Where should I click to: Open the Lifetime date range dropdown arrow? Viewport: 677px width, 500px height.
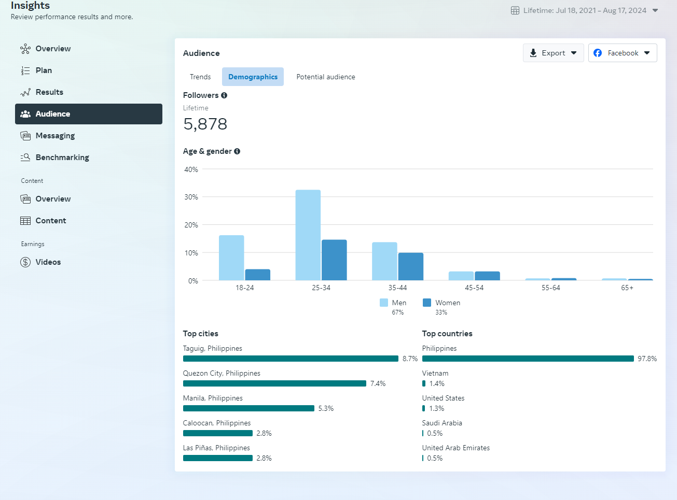pos(655,10)
